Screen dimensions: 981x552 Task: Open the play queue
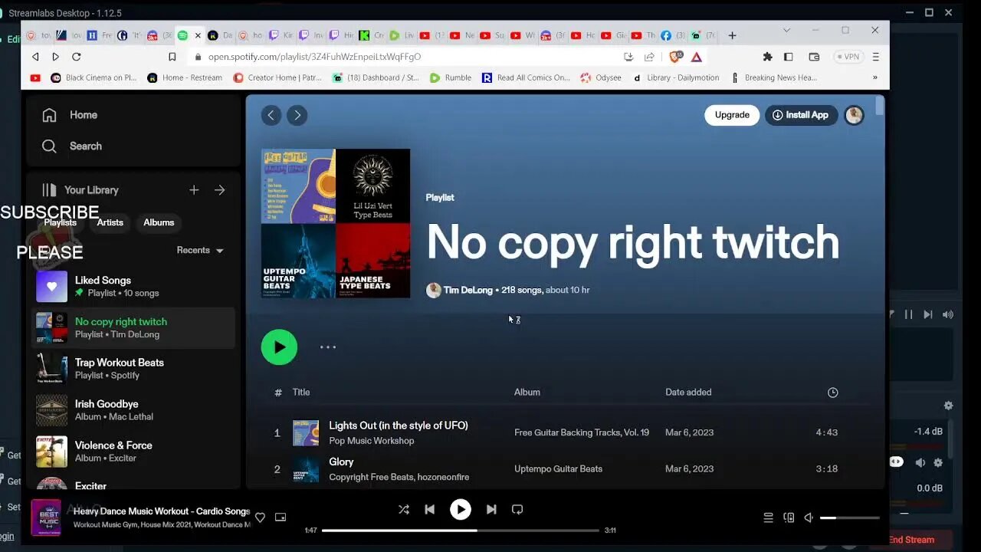(x=768, y=517)
